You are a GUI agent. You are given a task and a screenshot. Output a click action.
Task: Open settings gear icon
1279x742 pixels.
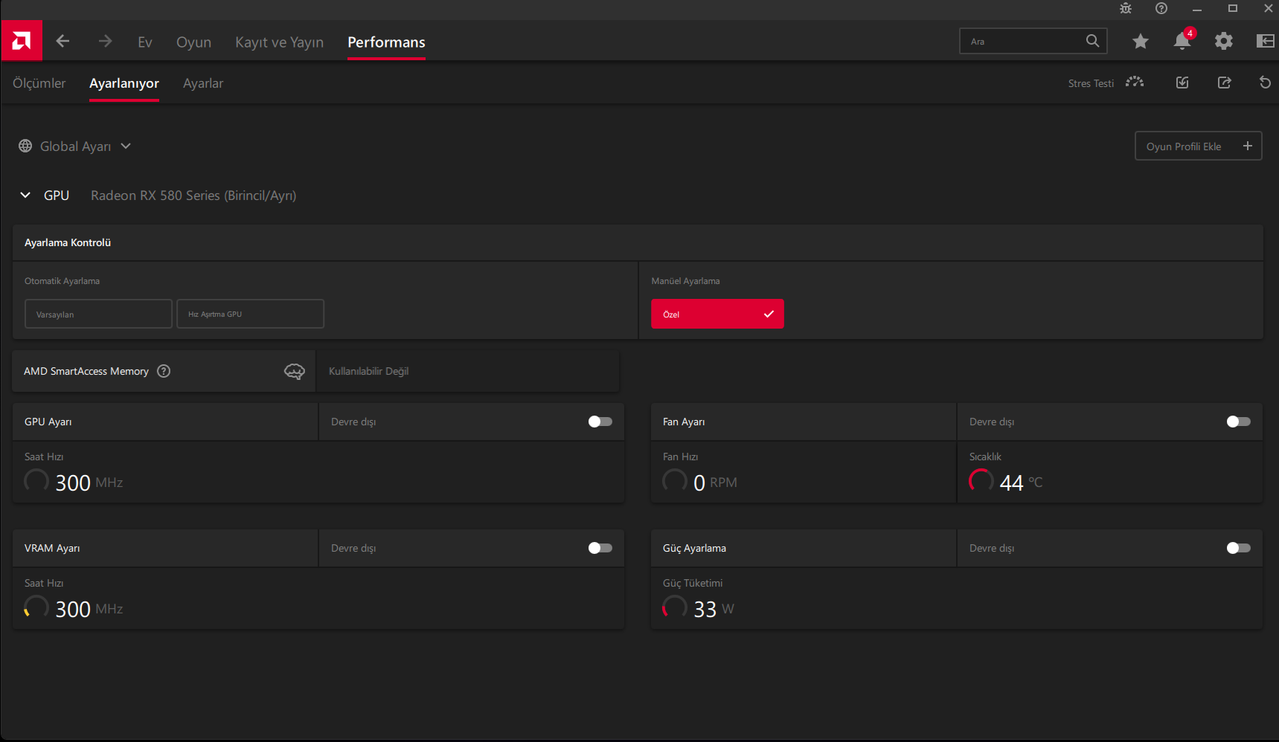[1224, 42]
